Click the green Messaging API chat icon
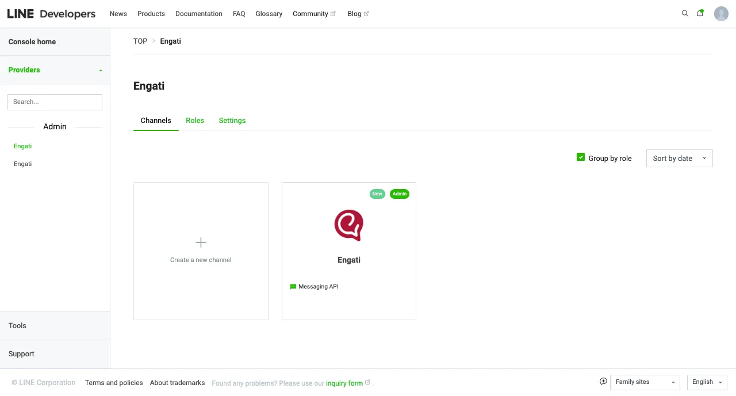 pos(293,287)
